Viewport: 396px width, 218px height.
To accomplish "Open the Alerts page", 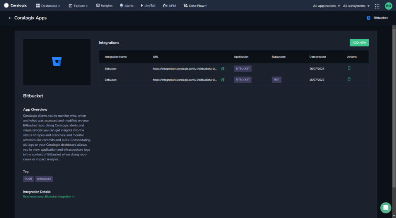I will [126, 5].
